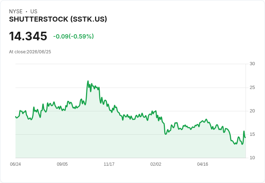Click the 14.345 price value
Screen dimensions: 265x183
point(28,36)
